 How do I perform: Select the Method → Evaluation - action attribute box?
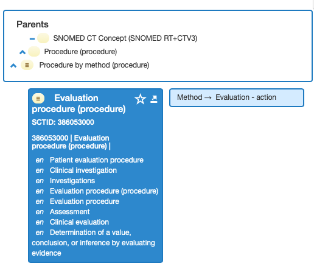[x=237, y=97]
